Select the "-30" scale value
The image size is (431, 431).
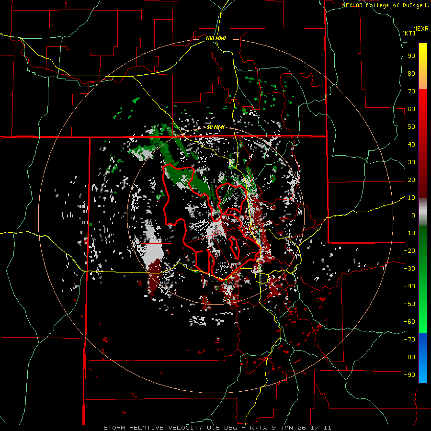click(x=409, y=269)
